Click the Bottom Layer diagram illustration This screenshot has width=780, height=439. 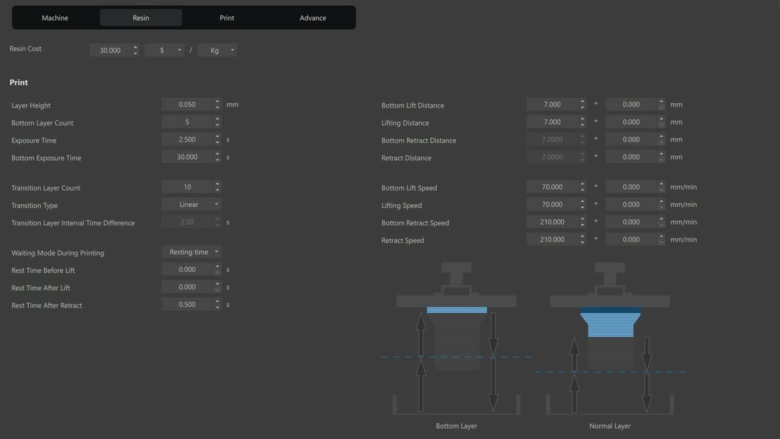click(456, 338)
